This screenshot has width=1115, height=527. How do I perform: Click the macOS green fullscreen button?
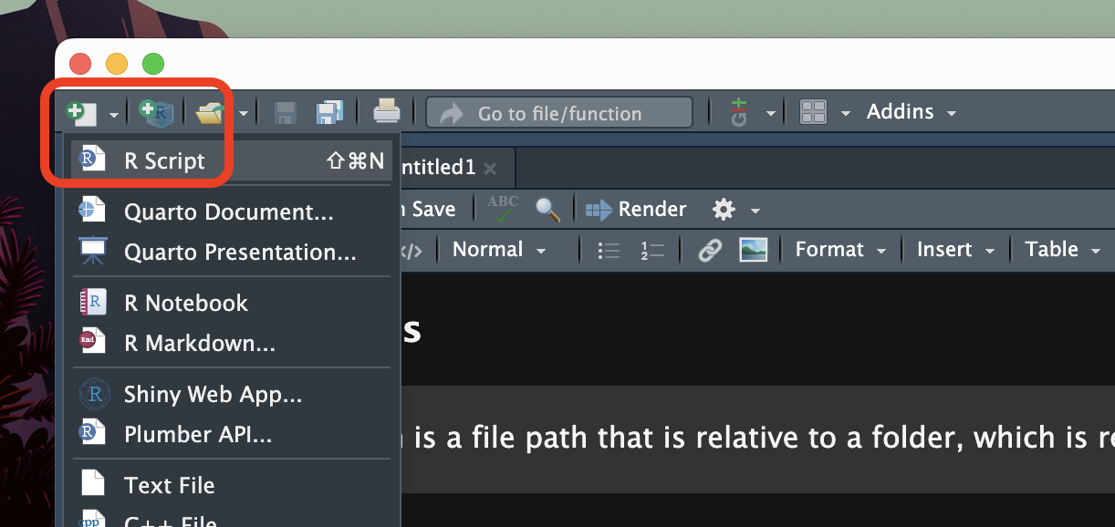click(x=153, y=64)
